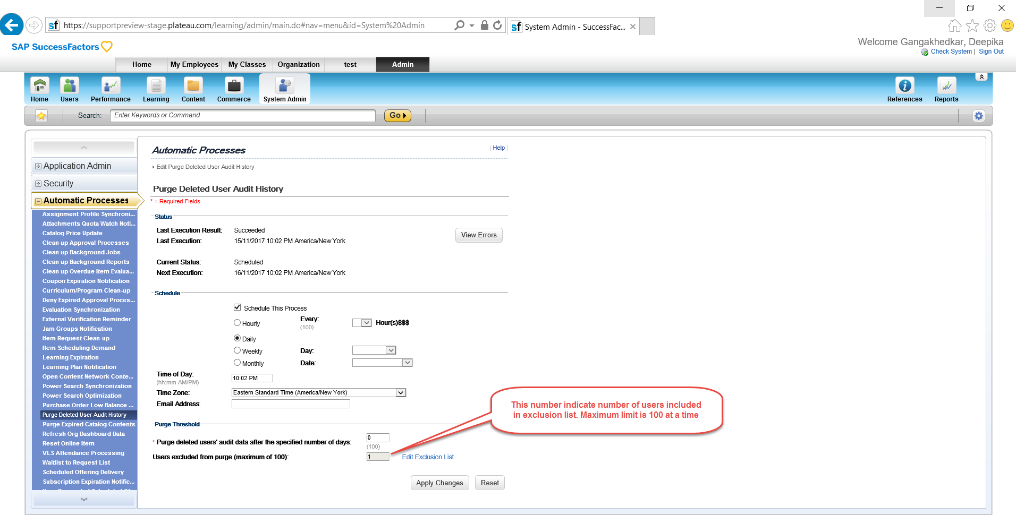Click the browser back arrow
Viewport: 1016px width, 515px height.
pos(12,25)
